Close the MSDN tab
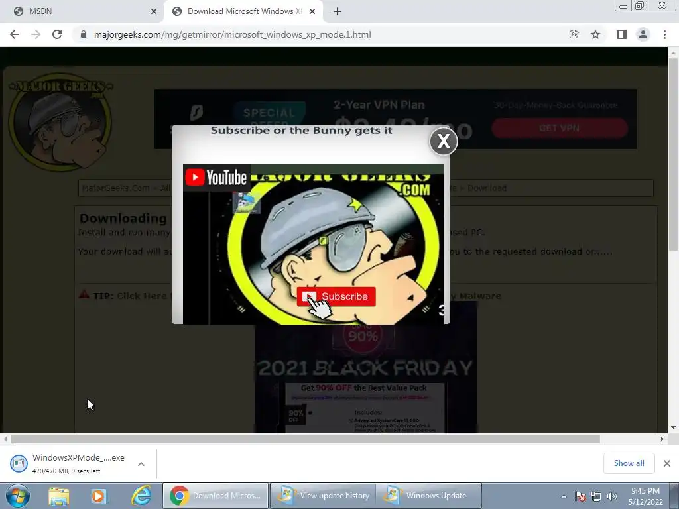Screen dimensions: 679x509 click(x=154, y=11)
